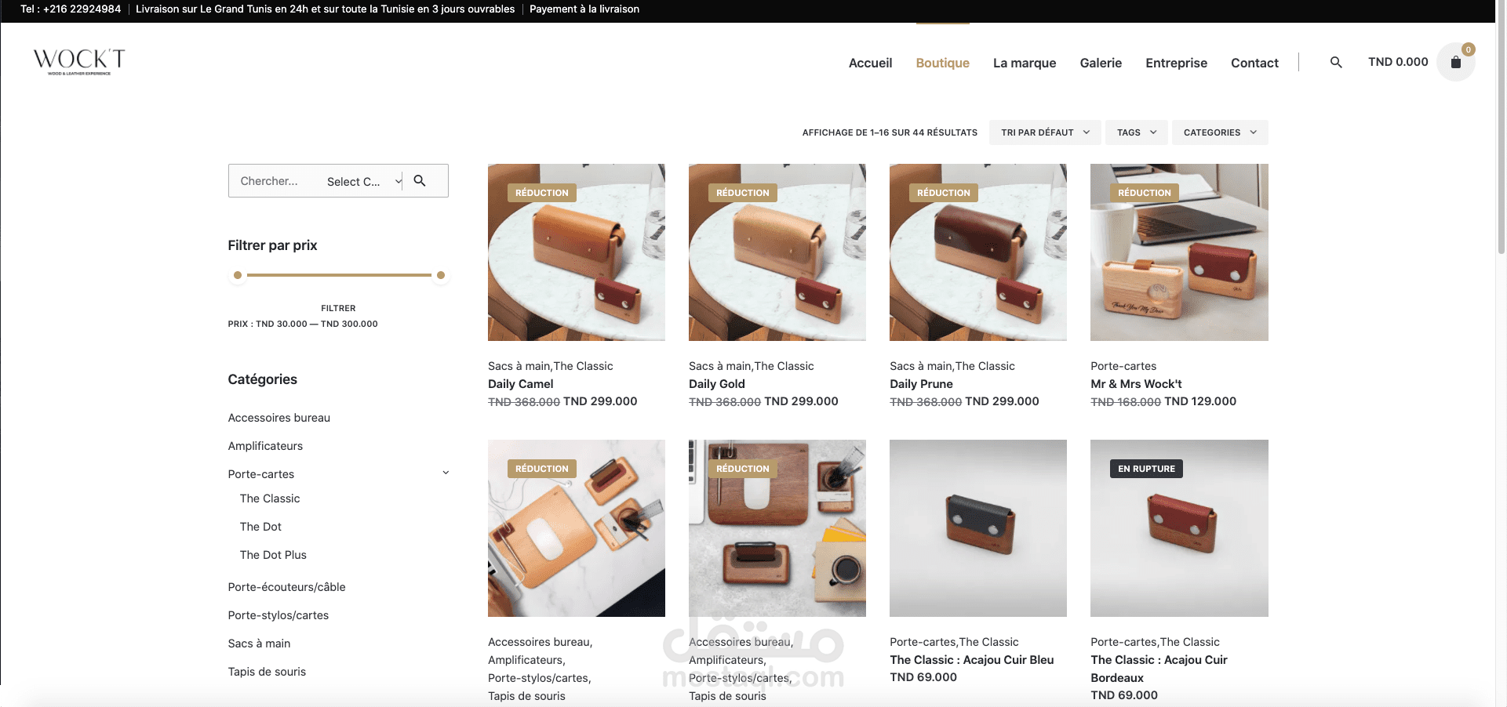Image resolution: width=1507 pixels, height=707 pixels.
Task: Select The Classic subcategory
Action: click(x=270, y=499)
